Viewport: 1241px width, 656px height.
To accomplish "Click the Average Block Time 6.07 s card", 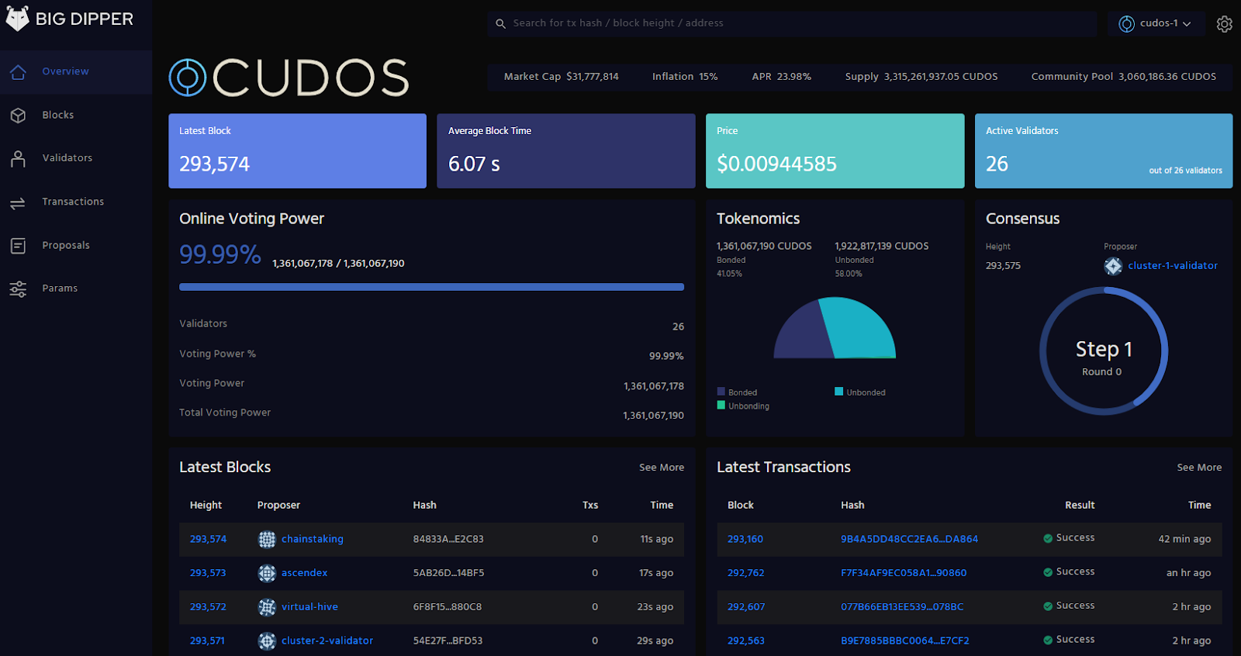I will click(566, 151).
